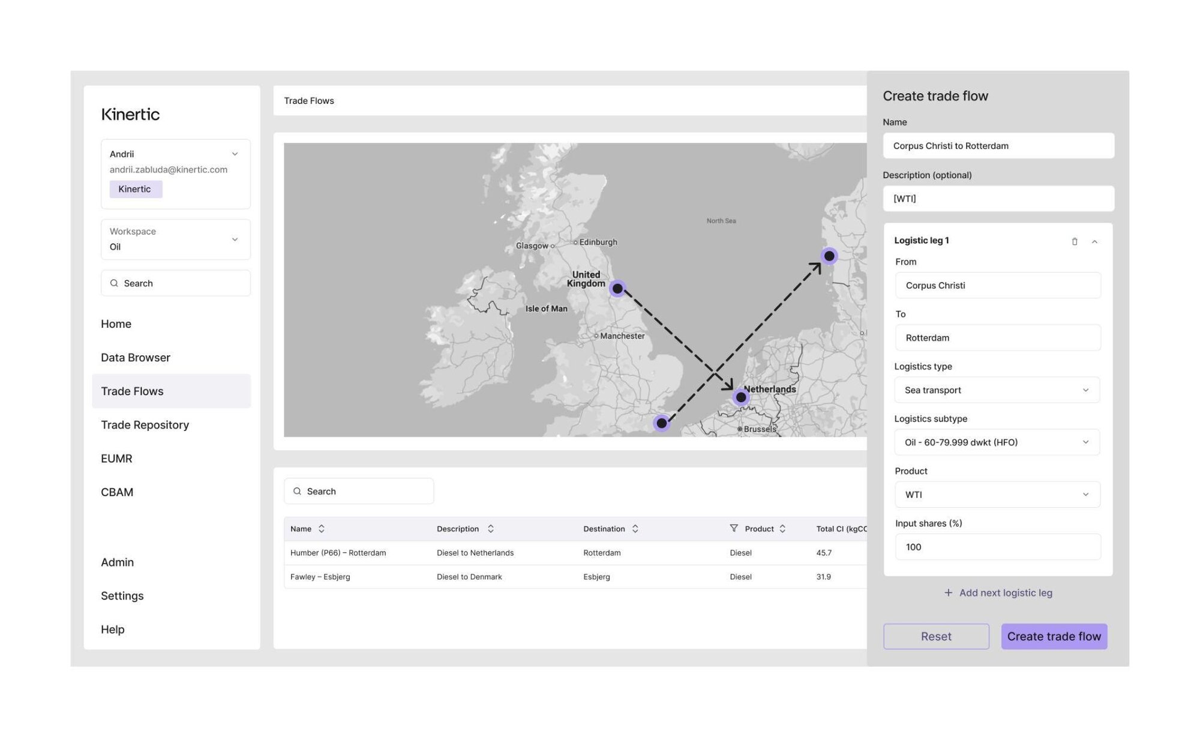
Task: Go to Data Browser in sidebar
Action: coord(136,358)
